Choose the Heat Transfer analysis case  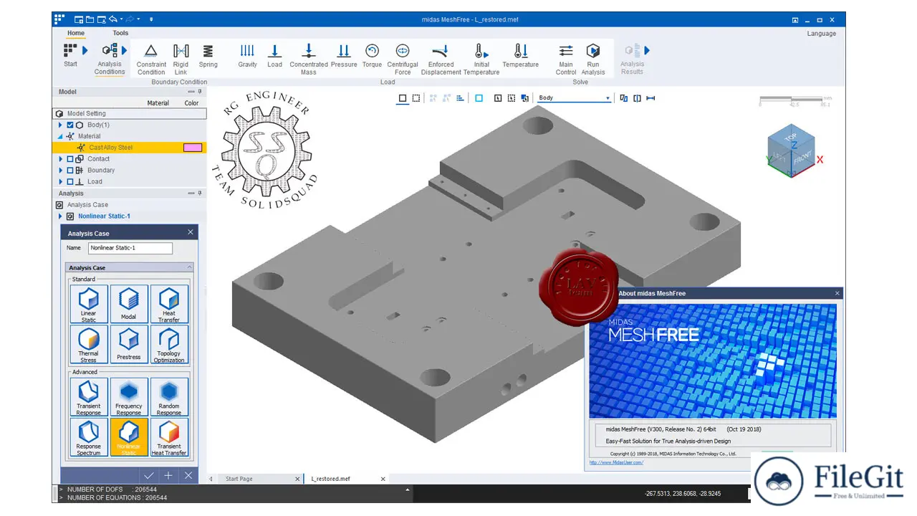point(169,305)
